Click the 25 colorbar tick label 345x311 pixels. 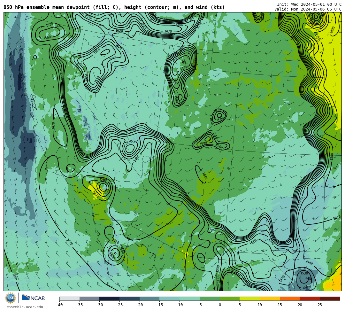[320, 305]
